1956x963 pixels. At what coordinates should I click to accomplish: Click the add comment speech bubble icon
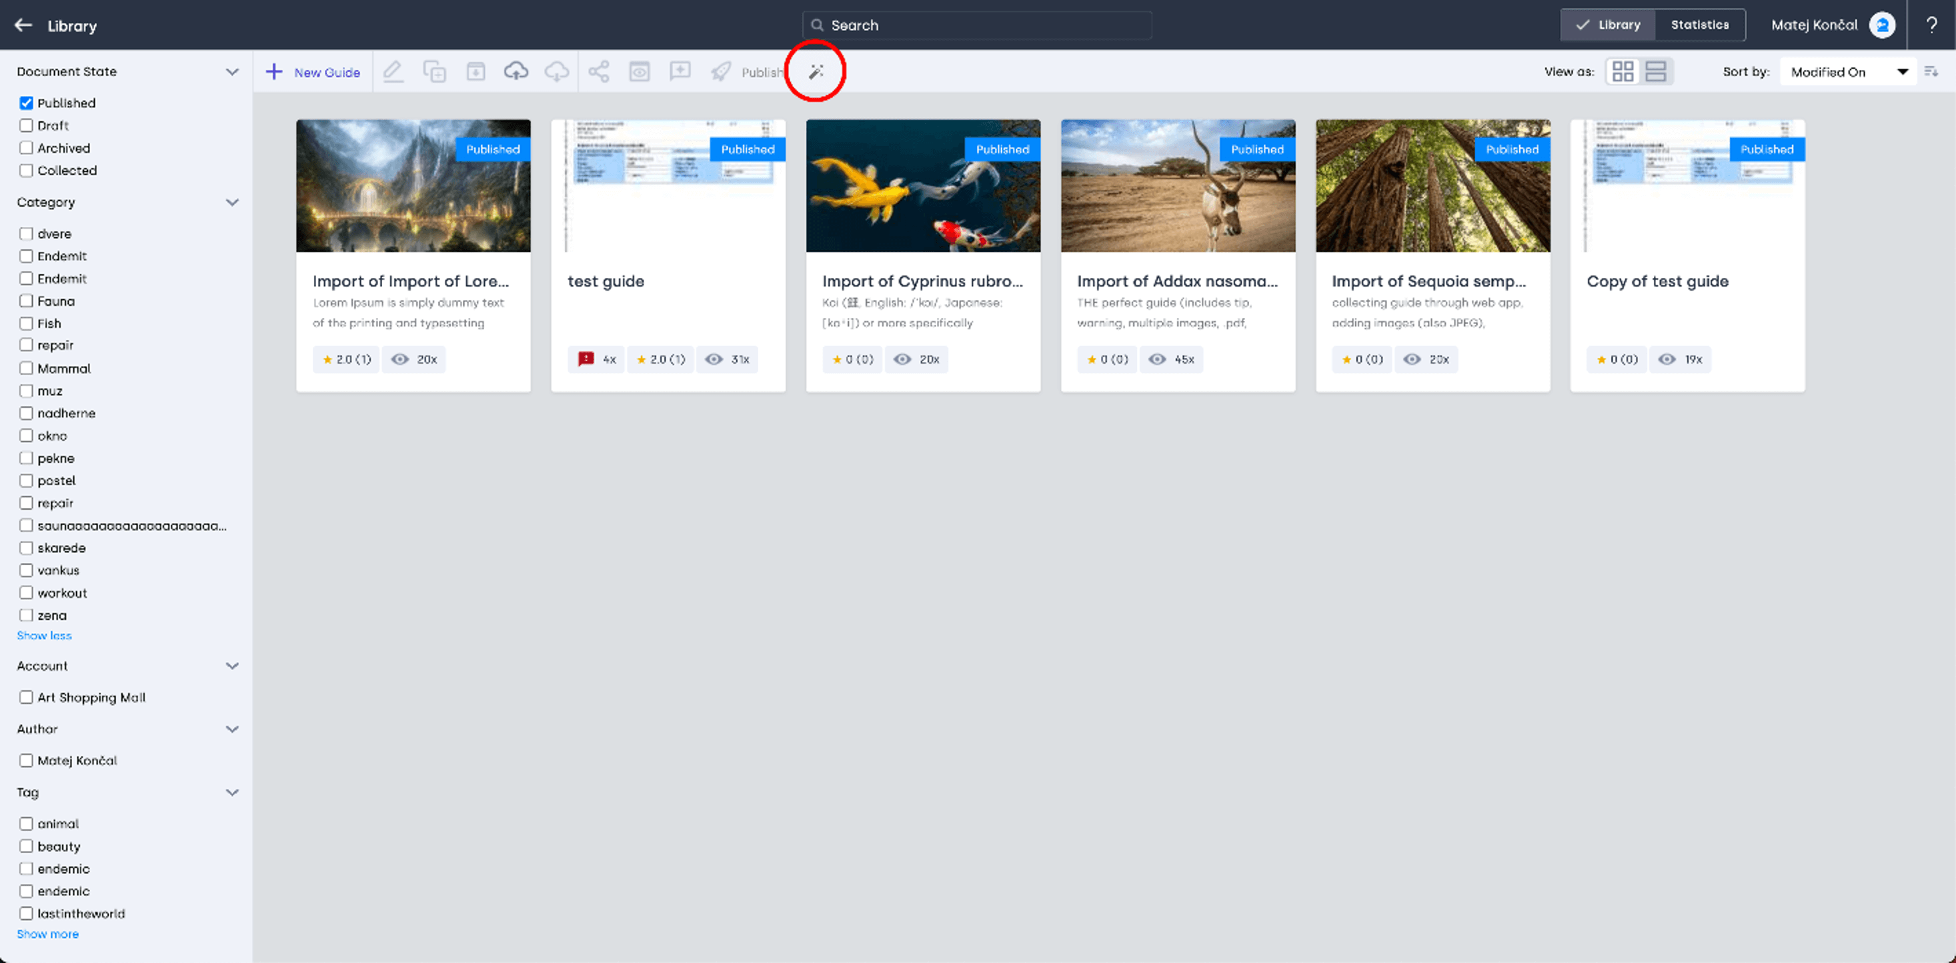680,72
